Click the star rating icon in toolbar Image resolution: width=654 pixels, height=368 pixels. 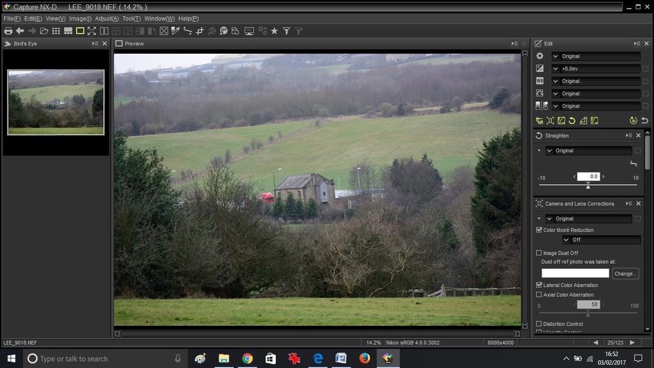274,31
